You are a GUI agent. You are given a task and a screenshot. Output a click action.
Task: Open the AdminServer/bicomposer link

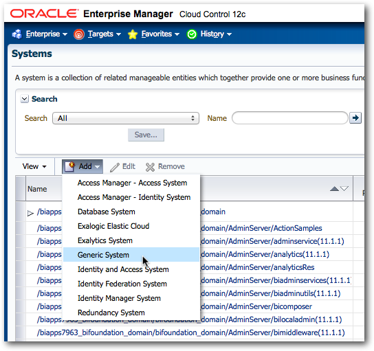click(256, 306)
